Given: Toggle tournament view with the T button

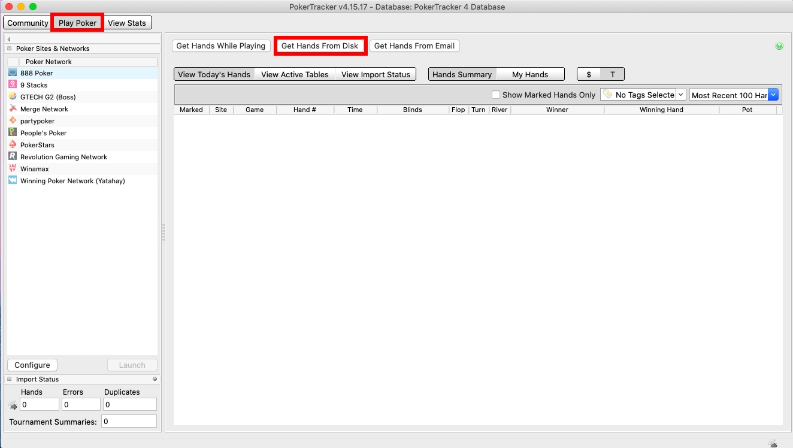Looking at the screenshot, I should (x=612, y=74).
